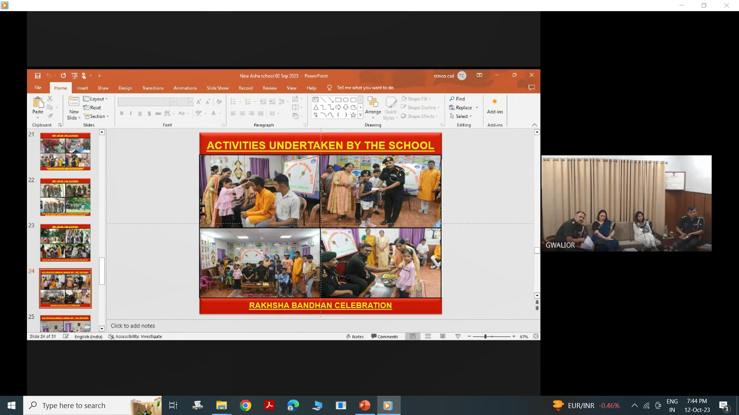Toggle Touch/Mouse mode icon
Image resolution: width=739 pixels, height=415 pixels.
click(x=84, y=76)
